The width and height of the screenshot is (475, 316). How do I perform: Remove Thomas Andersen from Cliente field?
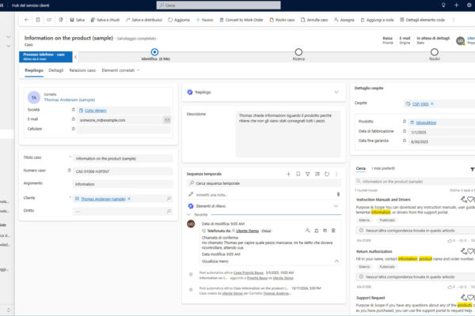pyautogui.click(x=129, y=198)
